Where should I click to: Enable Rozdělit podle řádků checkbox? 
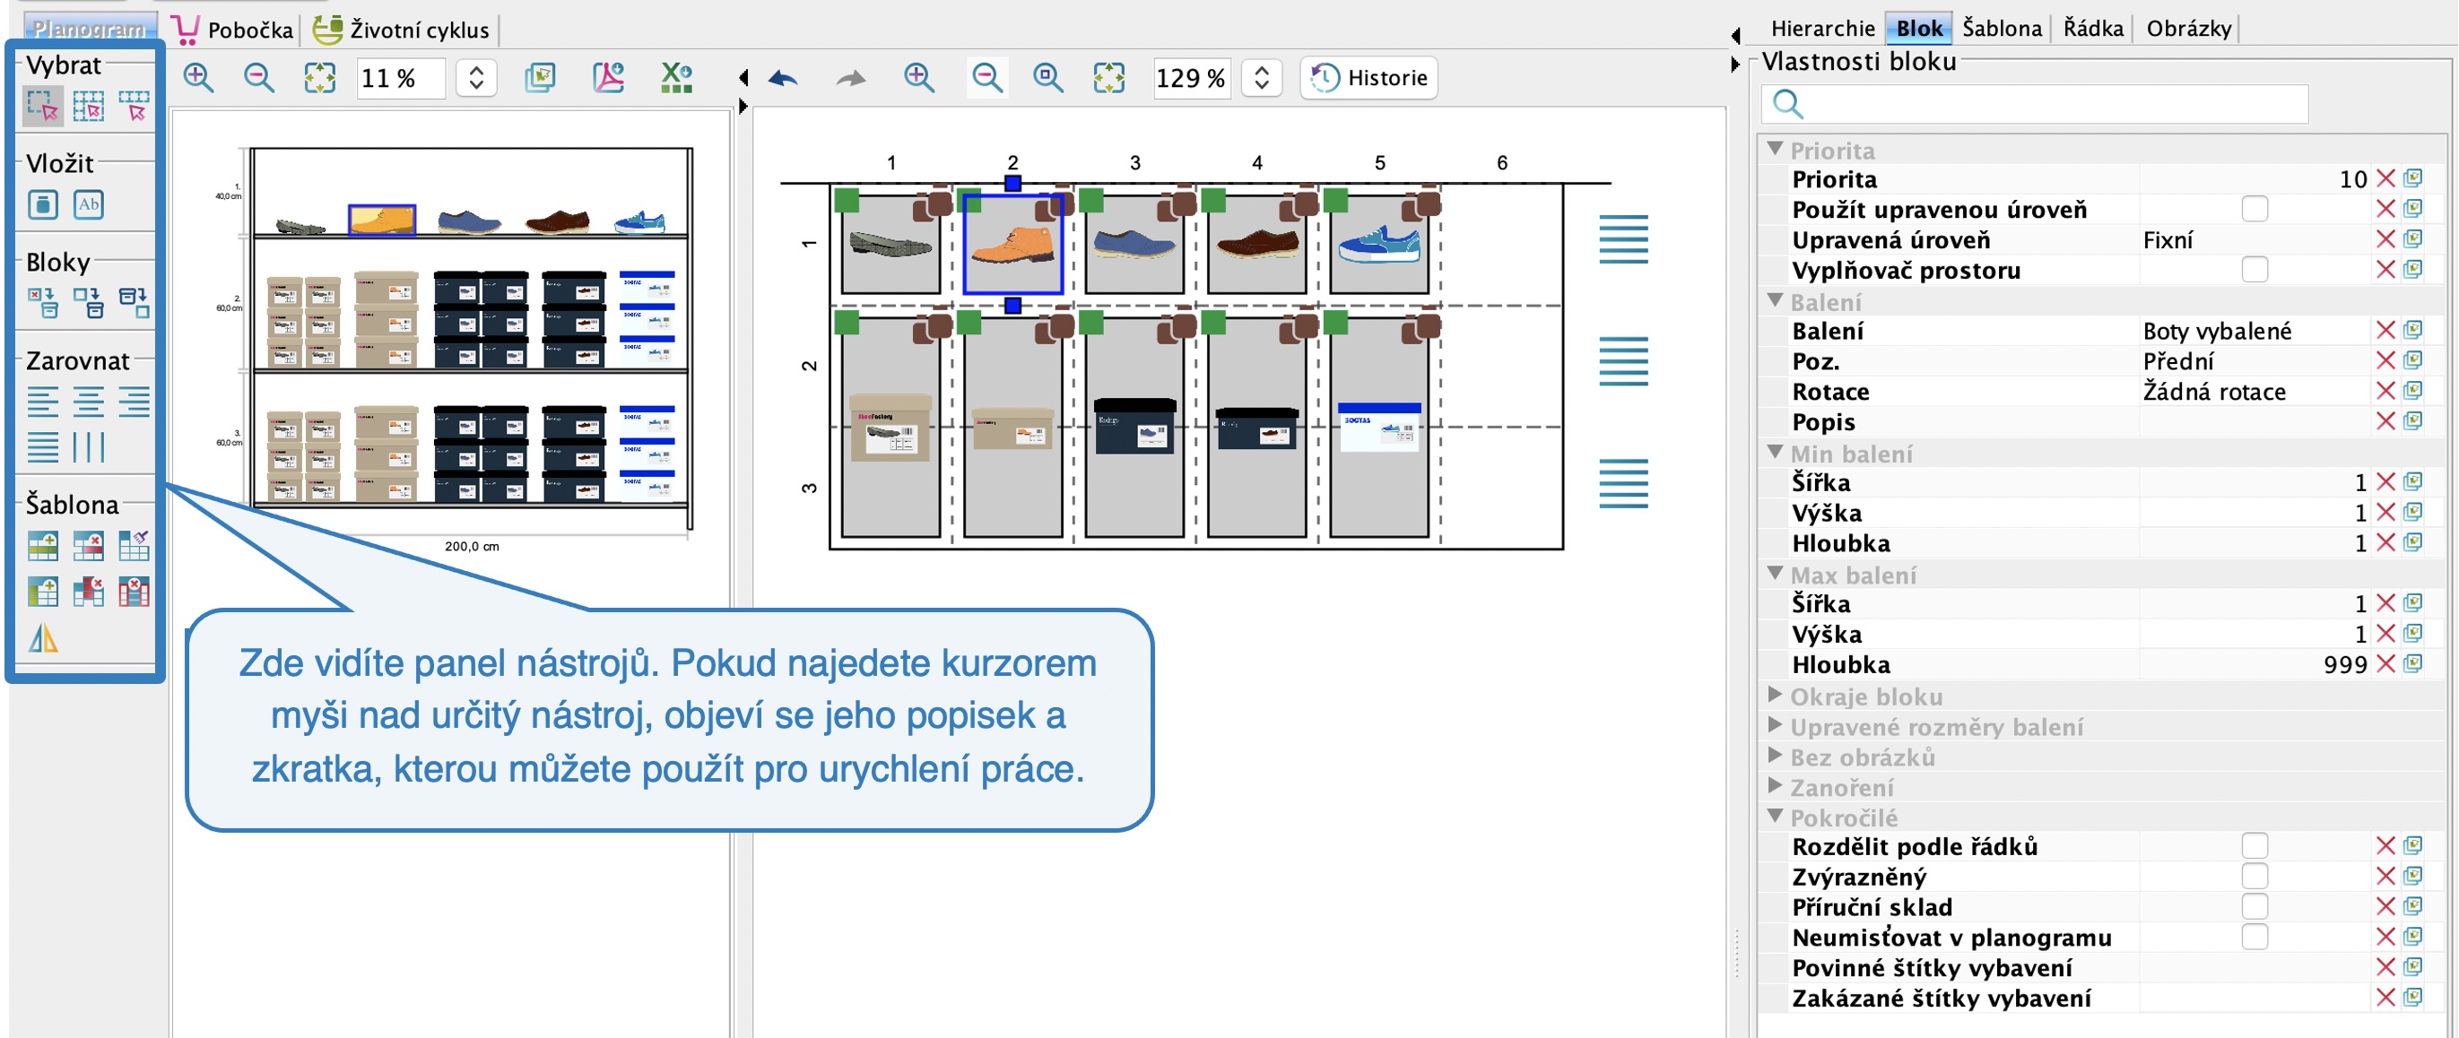click(x=2254, y=846)
